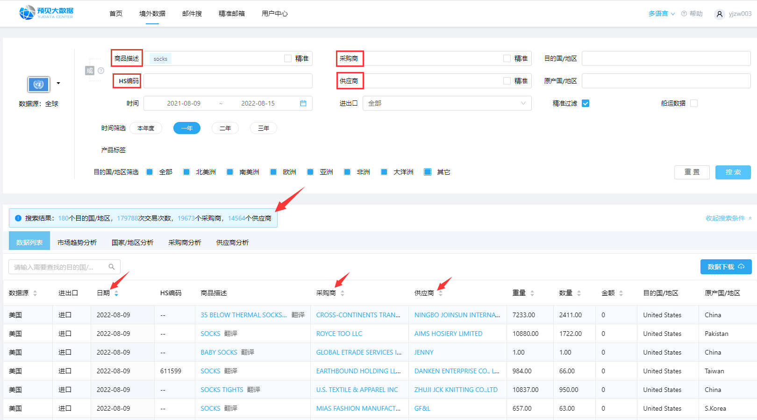Enable the 船运数据 checkbox
The image size is (757, 420).
click(x=694, y=103)
